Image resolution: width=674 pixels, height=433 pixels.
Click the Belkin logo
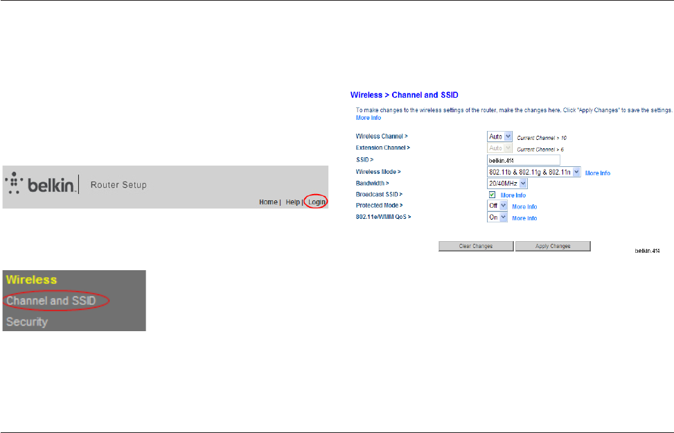pyautogui.click(x=41, y=184)
